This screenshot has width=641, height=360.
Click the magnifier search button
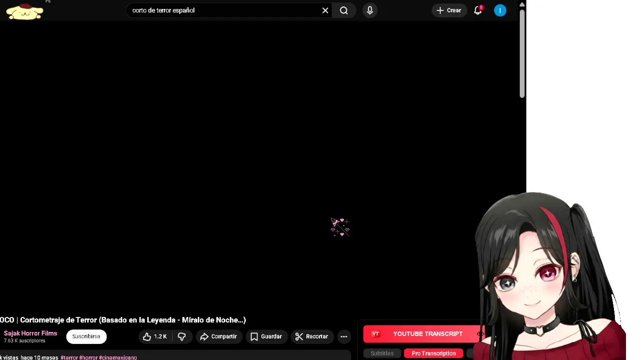pos(344,10)
